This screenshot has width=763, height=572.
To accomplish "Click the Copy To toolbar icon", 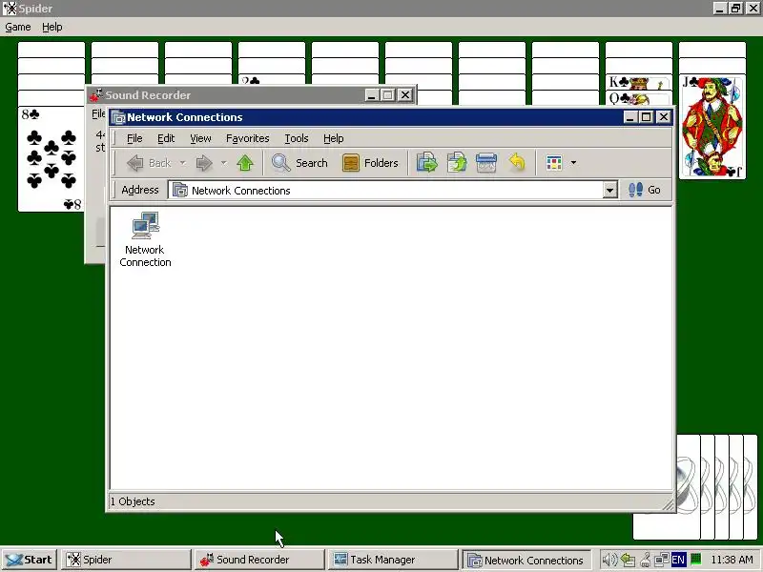I will point(457,163).
